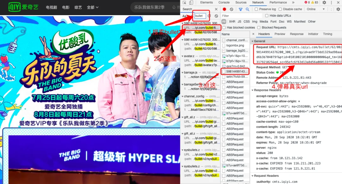Select the 59814499143... request row

(235, 72)
